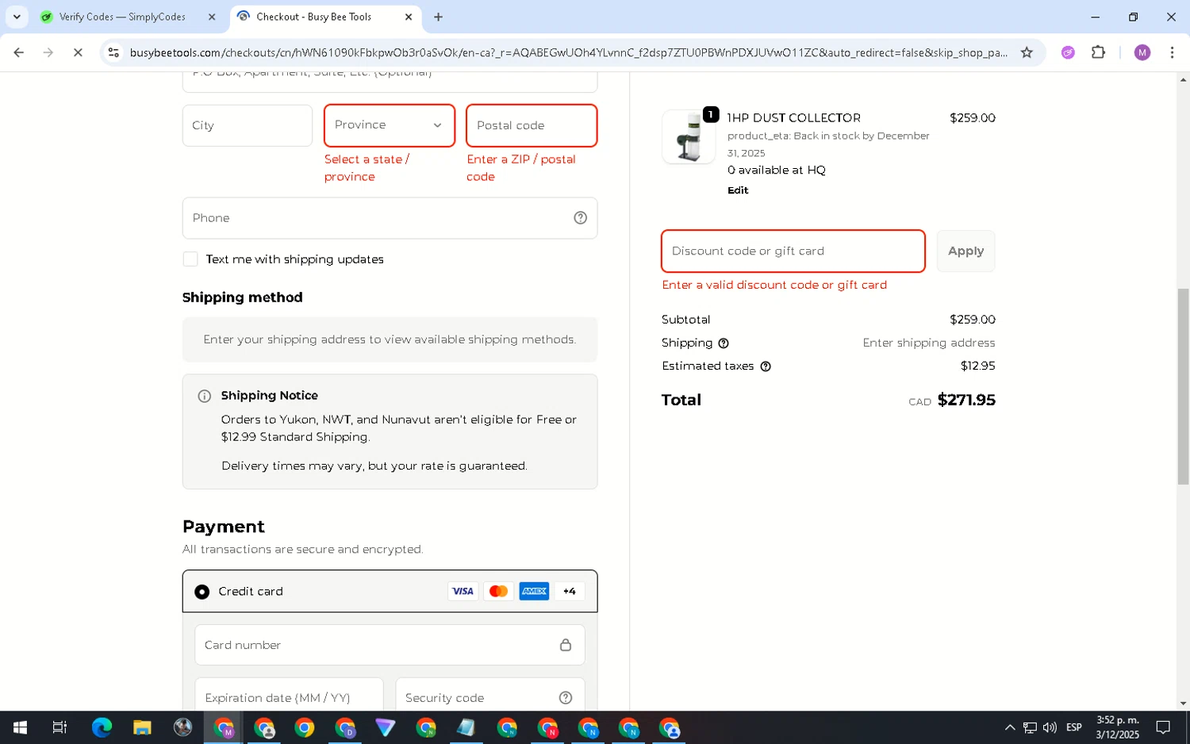The width and height of the screenshot is (1190, 744).
Task: Click the browser address bar URL
Action: point(568,52)
